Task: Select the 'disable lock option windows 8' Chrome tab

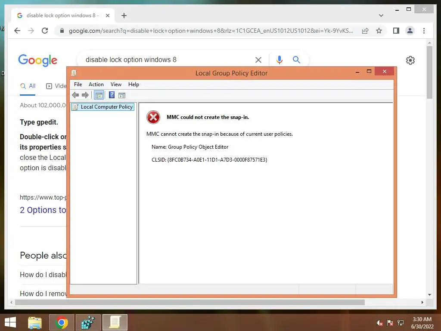Action: (x=63, y=16)
